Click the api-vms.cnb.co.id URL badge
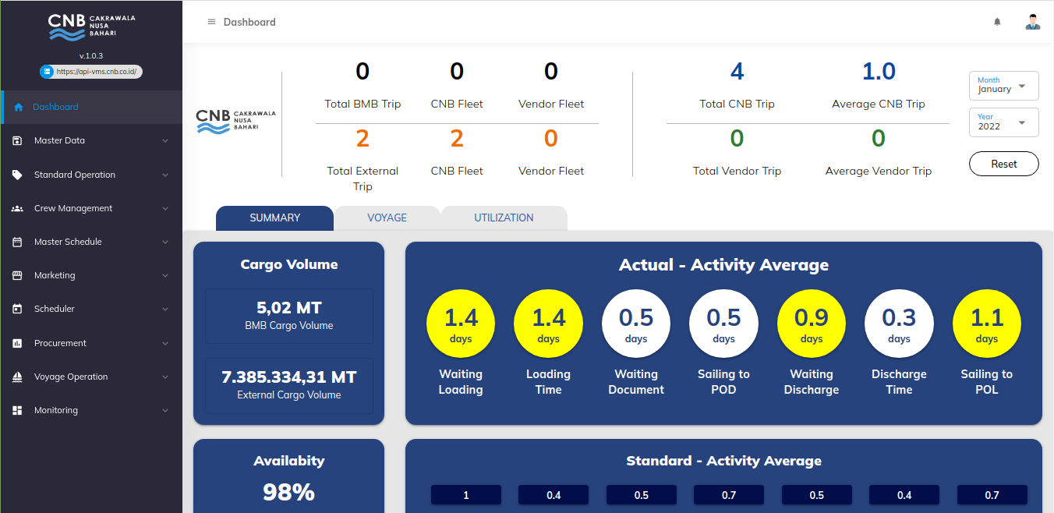Screen dimensions: 1054x513 tap(91, 72)
